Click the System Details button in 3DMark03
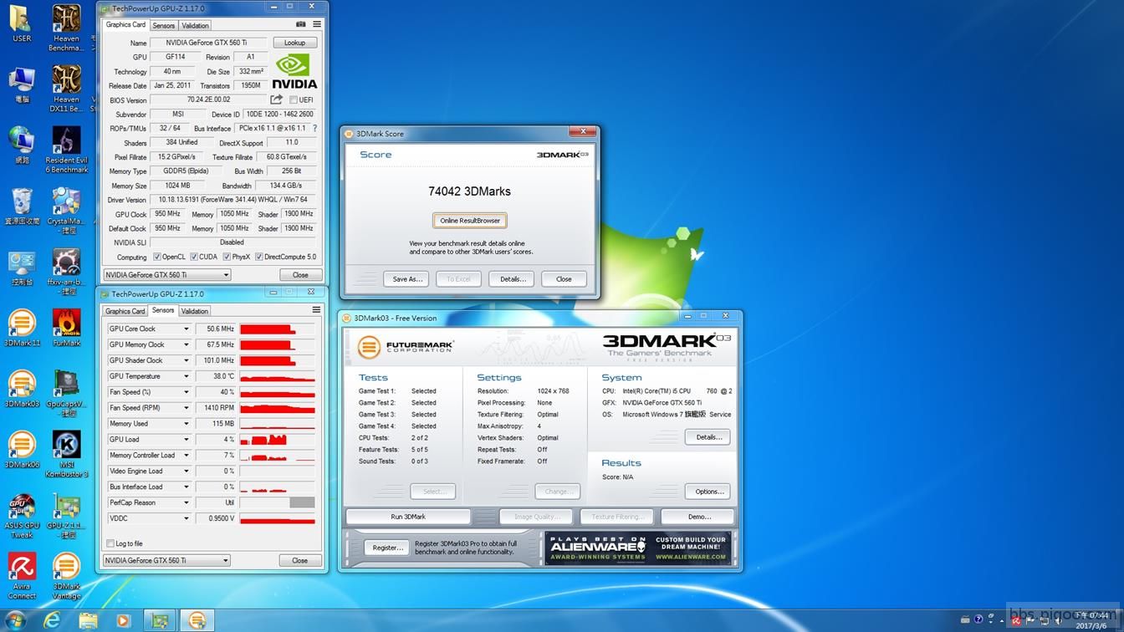 [708, 437]
